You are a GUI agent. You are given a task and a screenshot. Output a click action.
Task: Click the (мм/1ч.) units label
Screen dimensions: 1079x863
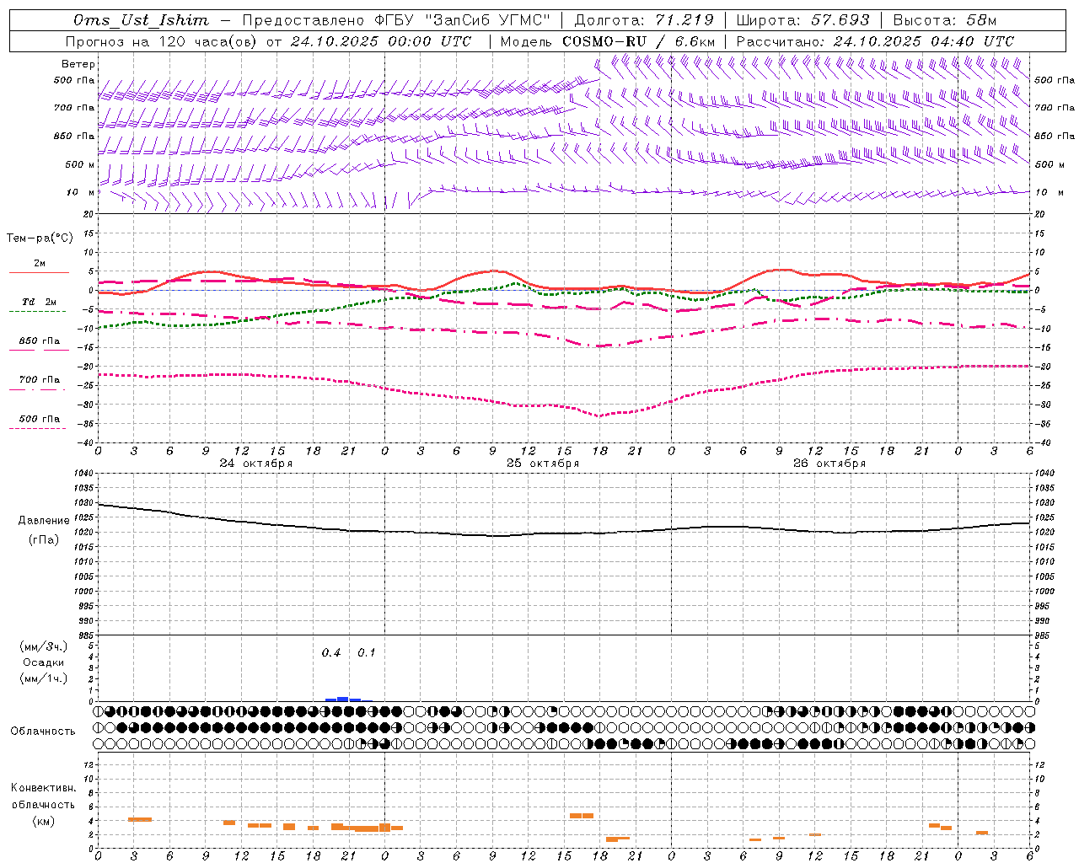point(44,678)
